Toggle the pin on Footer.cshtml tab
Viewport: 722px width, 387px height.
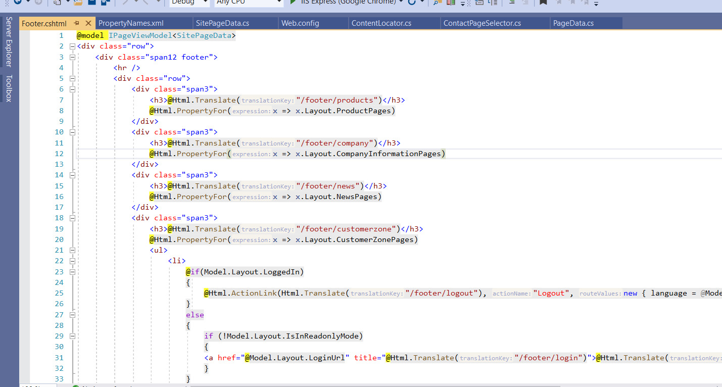(x=76, y=23)
